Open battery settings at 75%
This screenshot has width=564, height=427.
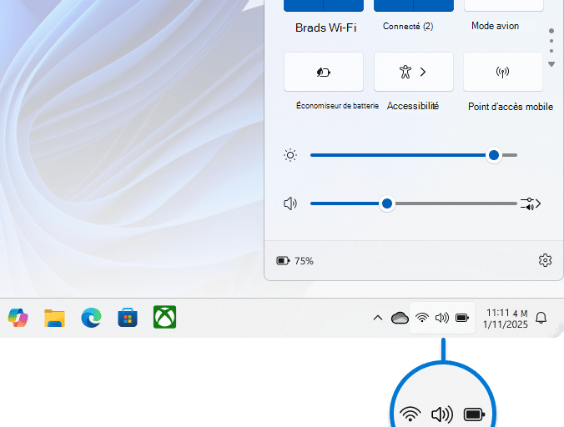click(x=295, y=261)
